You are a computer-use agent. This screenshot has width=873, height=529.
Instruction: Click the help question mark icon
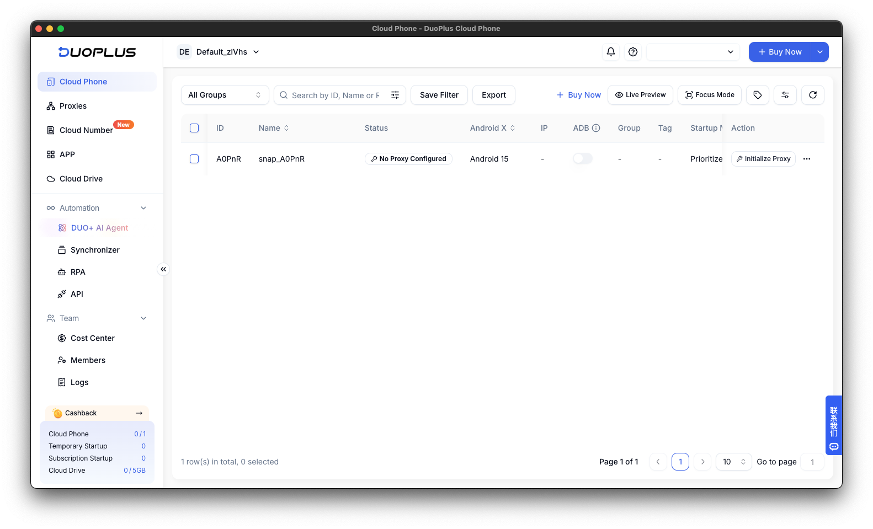(633, 52)
